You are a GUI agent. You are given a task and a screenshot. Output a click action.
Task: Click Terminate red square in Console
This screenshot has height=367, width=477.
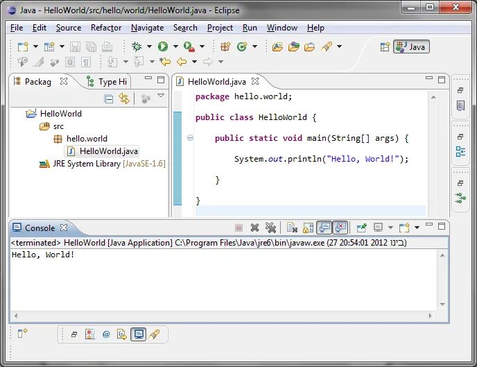238,228
